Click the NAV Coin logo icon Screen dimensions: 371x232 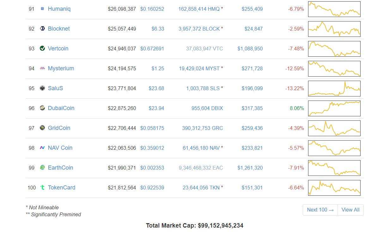coord(42,148)
